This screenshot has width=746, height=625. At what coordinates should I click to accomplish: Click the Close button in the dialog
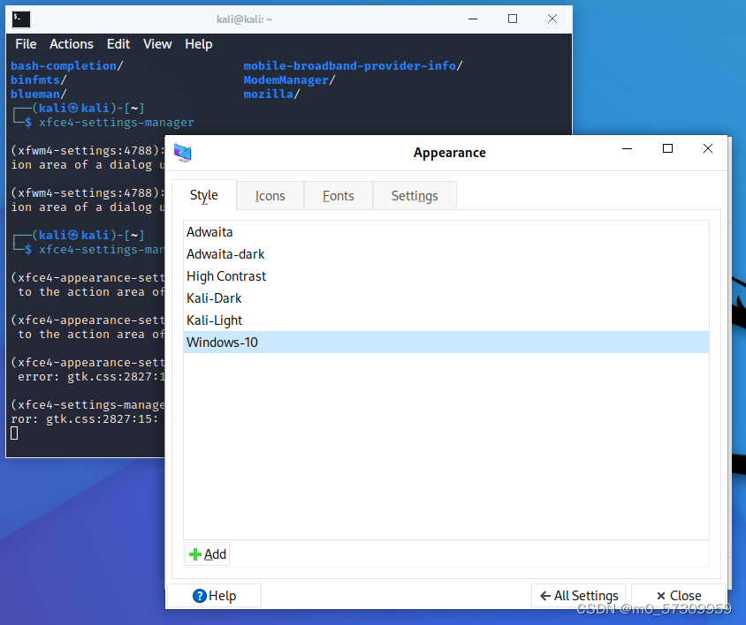tap(679, 596)
